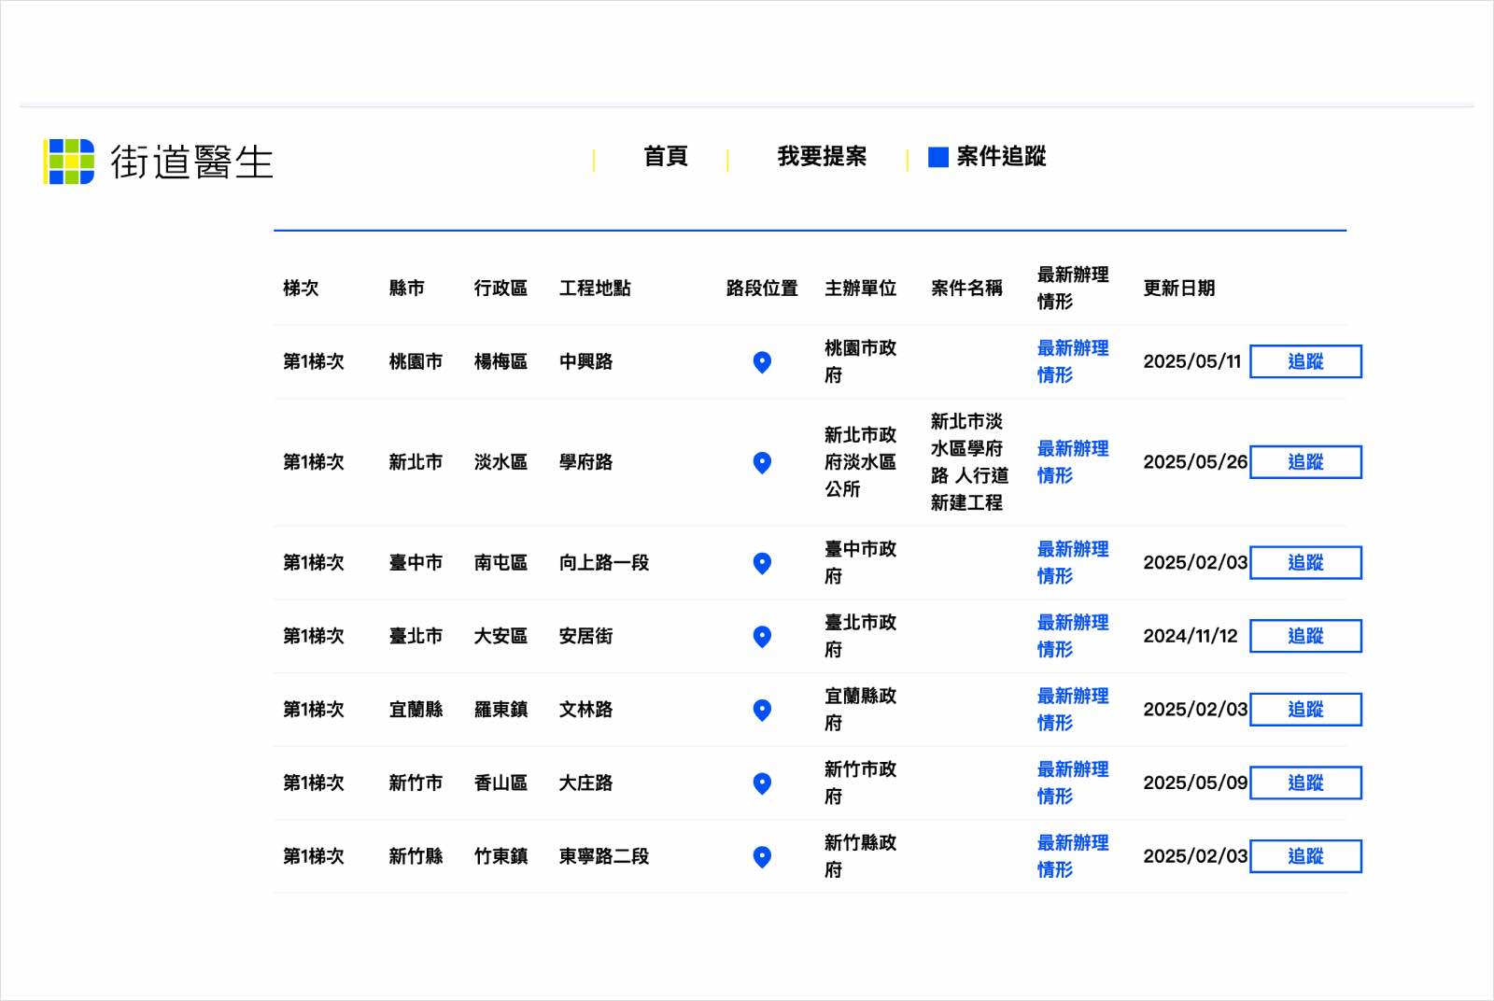The height and width of the screenshot is (1001, 1494).
Task: Click the 工程地點 column header
Action: pyautogui.click(x=595, y=289)
